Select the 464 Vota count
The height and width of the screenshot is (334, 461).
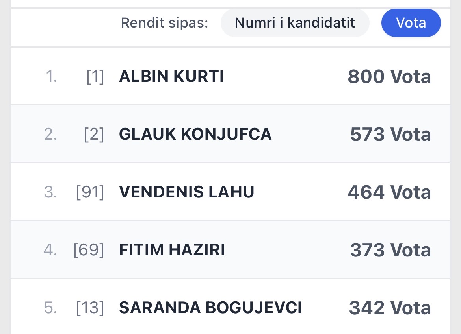click(x=389, y=192)
